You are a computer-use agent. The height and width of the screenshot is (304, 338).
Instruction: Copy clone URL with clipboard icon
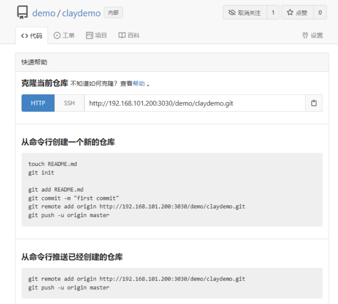[314, 103]
